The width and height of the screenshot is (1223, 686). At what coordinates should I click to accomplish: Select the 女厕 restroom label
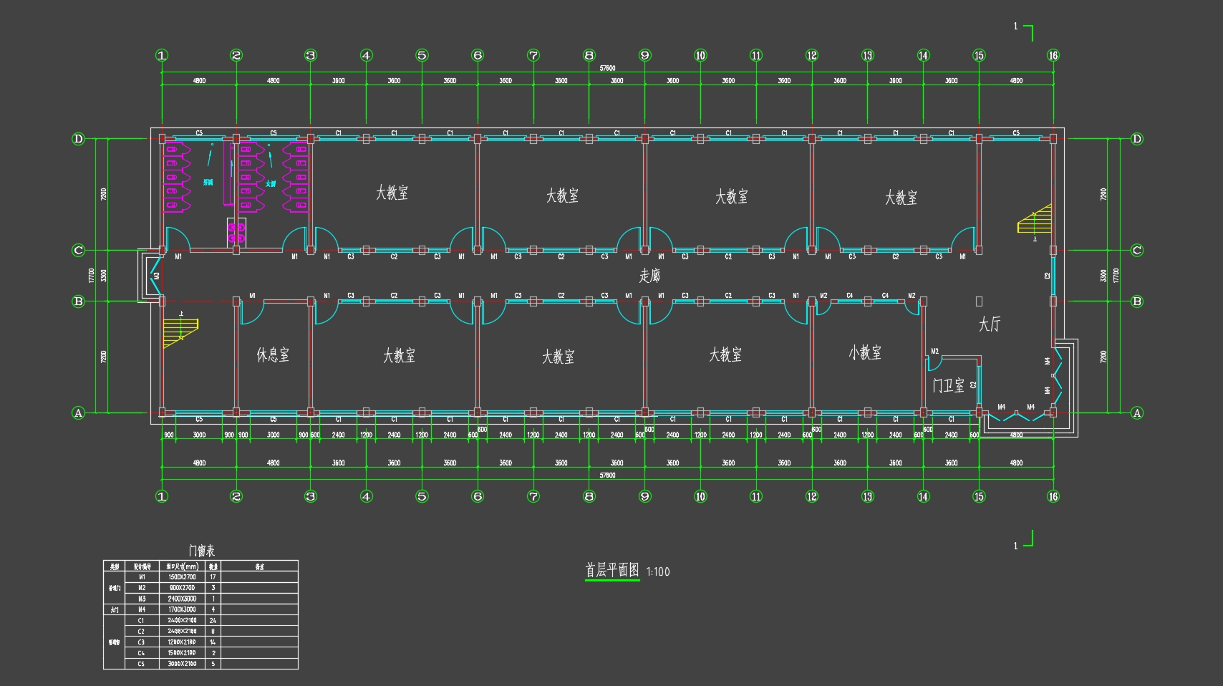(271, 184)
